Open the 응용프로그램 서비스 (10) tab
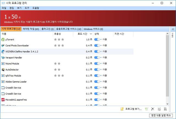The width and height of the screenshot is (176, 119). point(69,29)
